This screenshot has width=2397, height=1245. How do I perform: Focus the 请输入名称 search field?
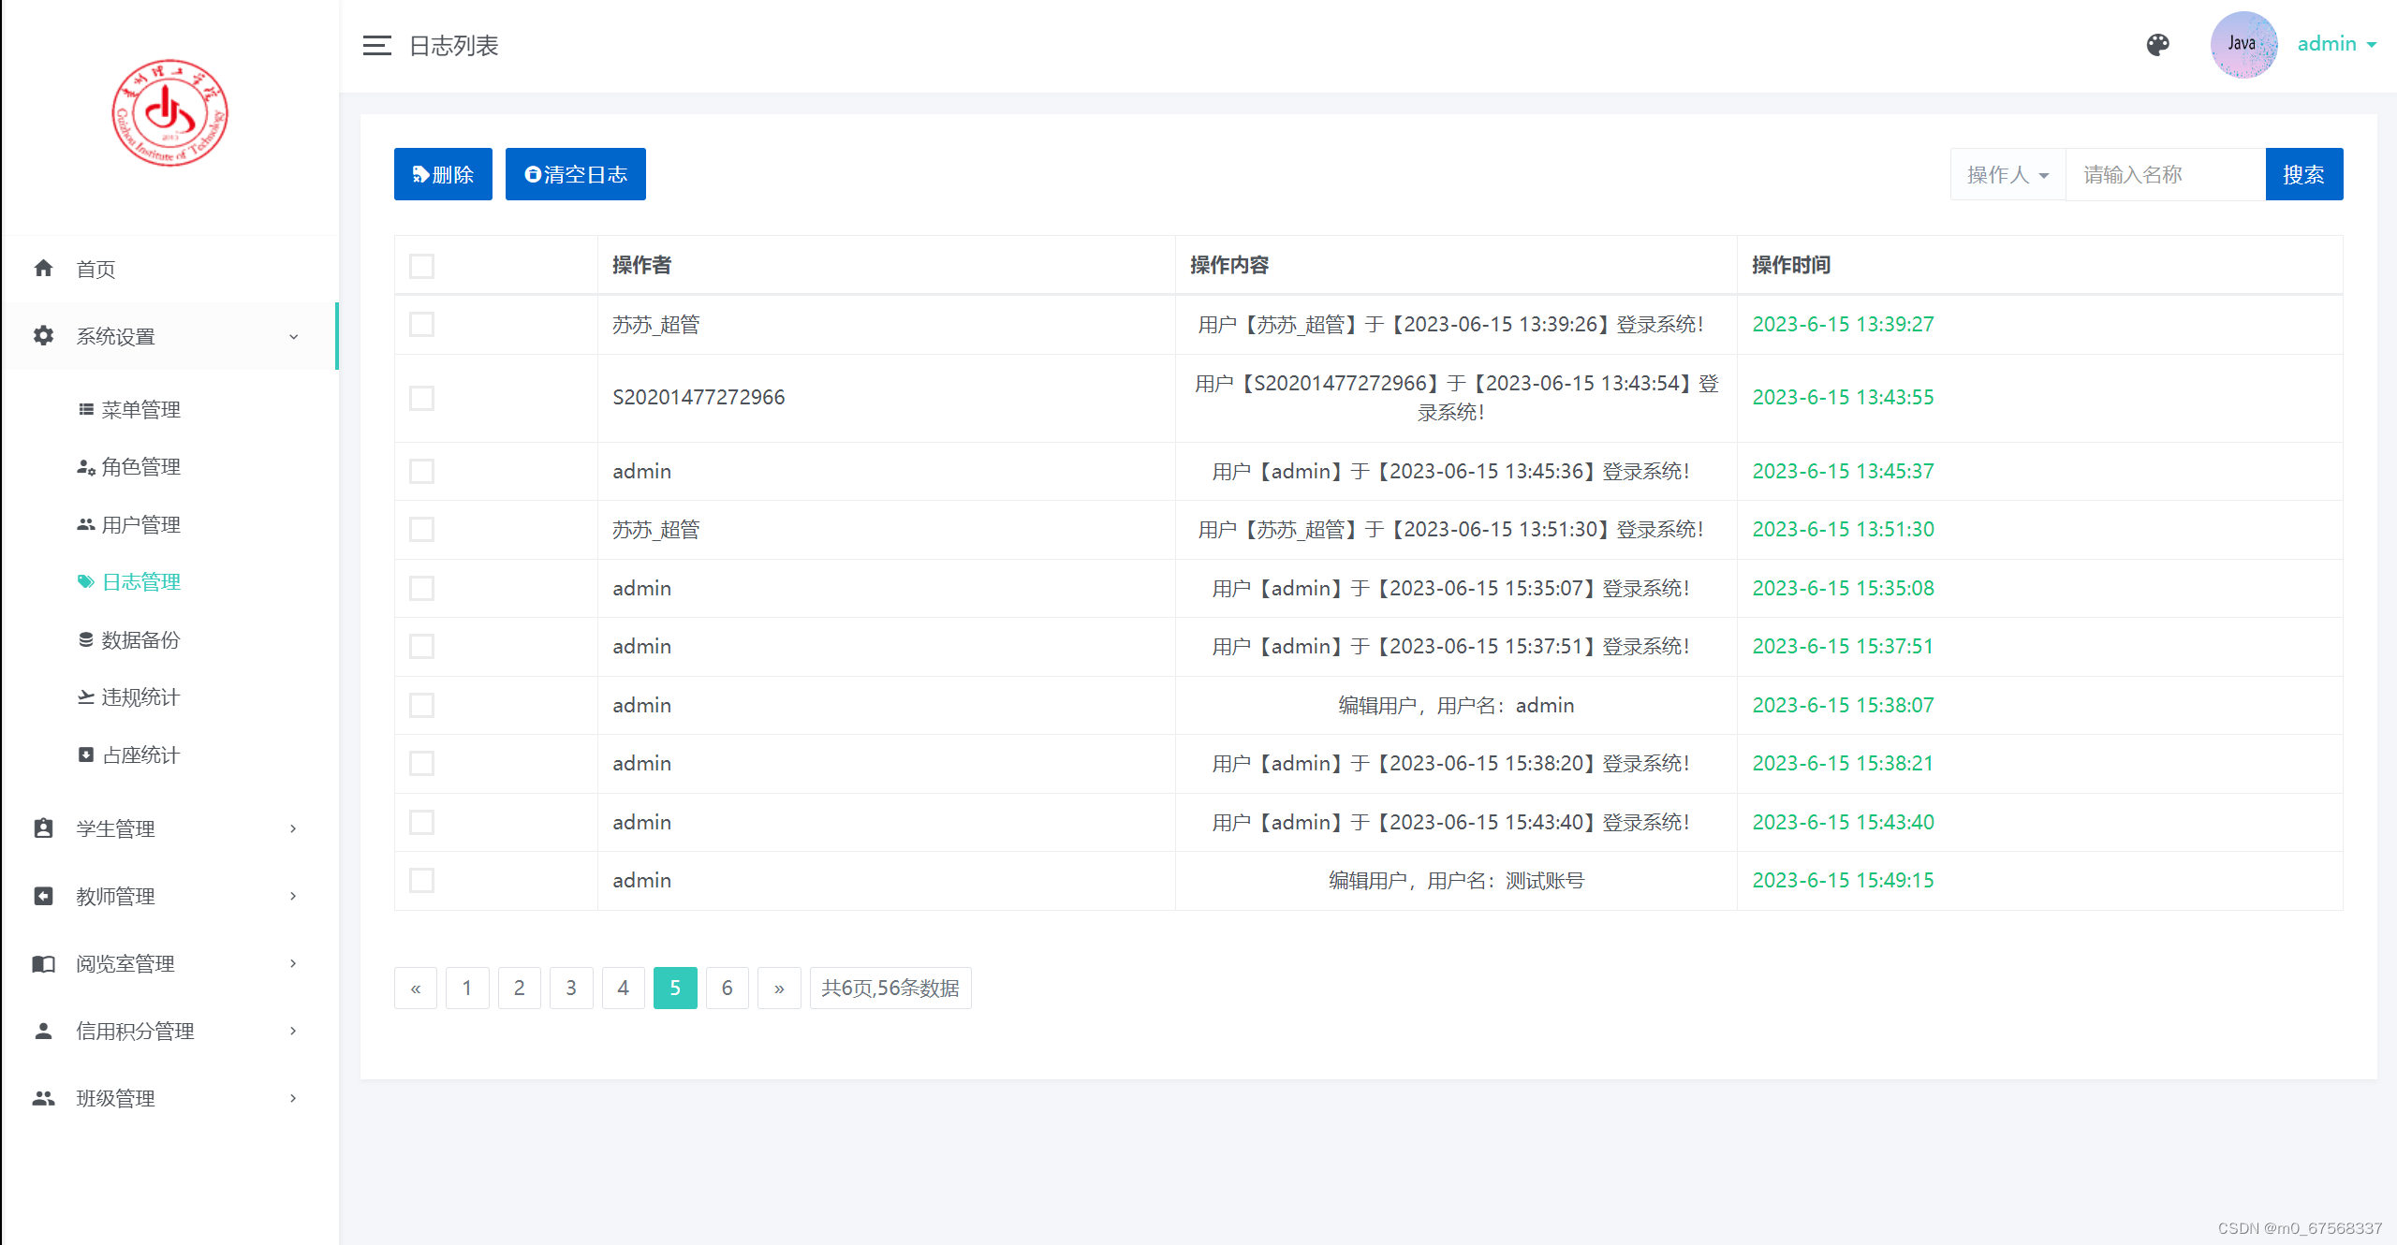click(x=2165, y=174)
